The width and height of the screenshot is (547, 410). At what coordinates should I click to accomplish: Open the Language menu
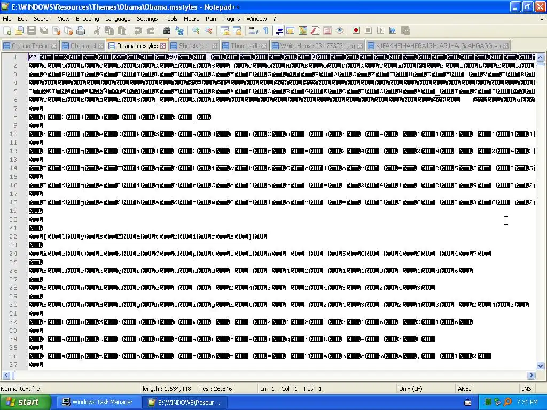[118, 19]
